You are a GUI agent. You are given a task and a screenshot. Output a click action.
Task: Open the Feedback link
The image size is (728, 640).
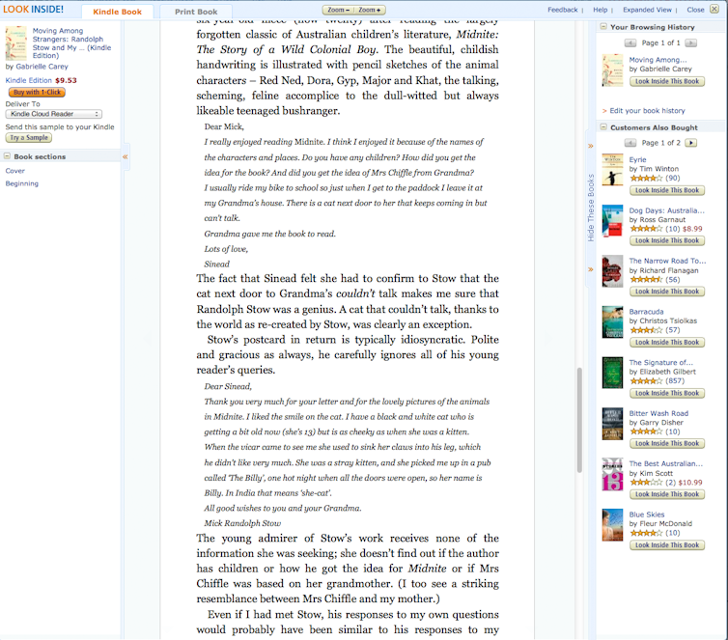click(x=562, y=10)
